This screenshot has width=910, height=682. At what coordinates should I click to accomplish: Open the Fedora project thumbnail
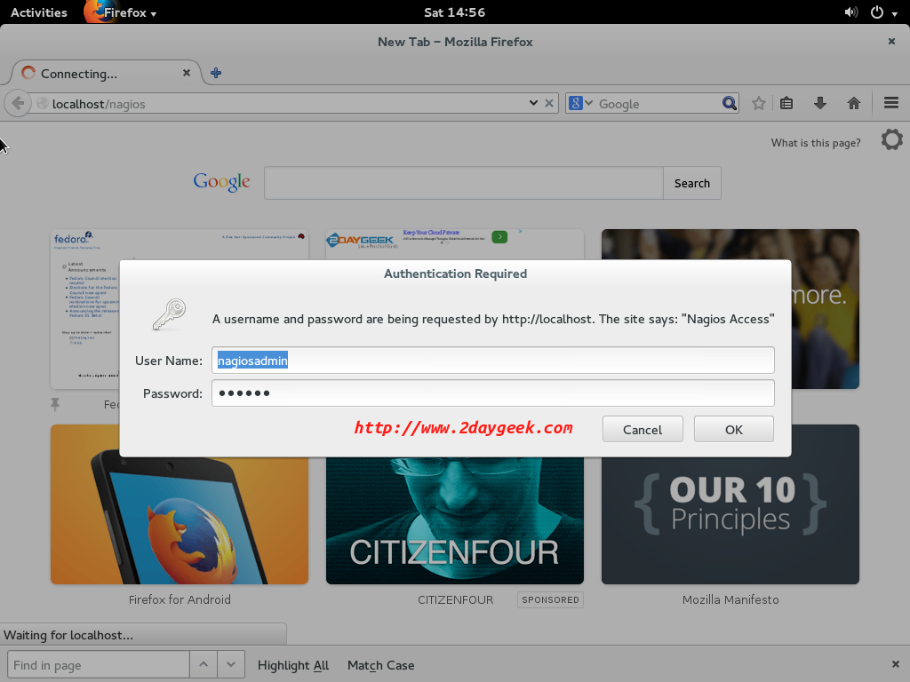point(85,308)
